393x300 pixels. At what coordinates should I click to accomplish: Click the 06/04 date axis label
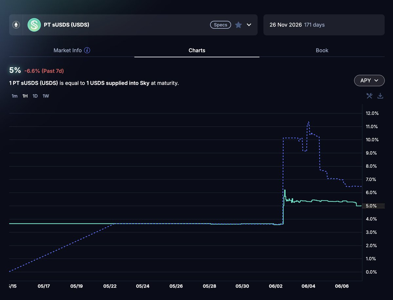[x=309, y=286]
